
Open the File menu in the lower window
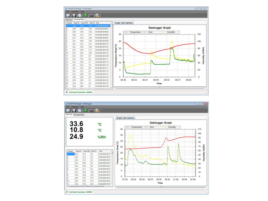tap(68, 107)
